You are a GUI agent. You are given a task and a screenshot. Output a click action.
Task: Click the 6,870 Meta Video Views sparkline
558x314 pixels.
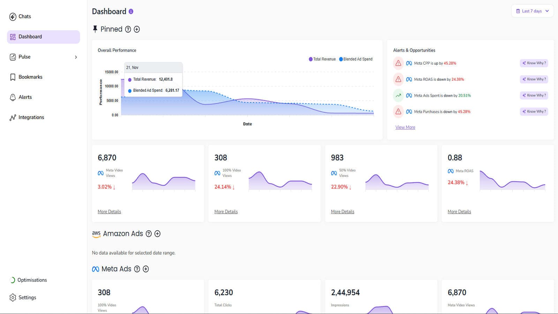[x=164, y=181]
